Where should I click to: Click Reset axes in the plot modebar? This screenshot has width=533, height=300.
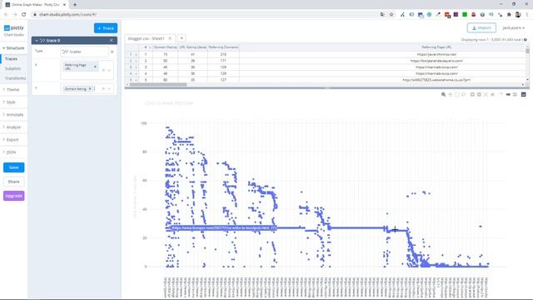click(x=492, y=94)
